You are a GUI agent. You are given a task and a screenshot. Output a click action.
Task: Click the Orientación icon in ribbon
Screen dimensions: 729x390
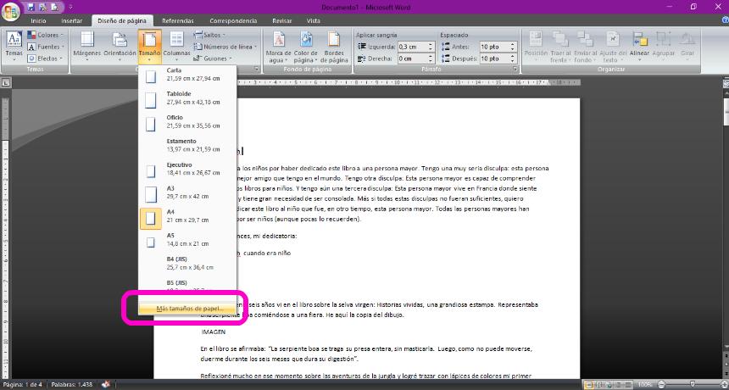tap(120, 46)
